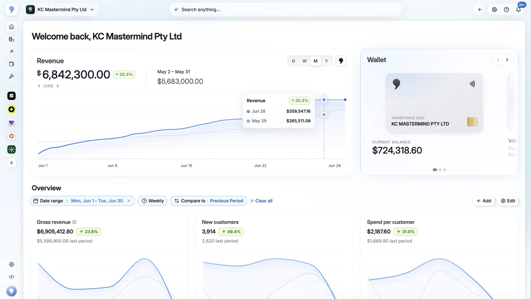Open the wallet icon in sidebar

[x=11, y=64]
